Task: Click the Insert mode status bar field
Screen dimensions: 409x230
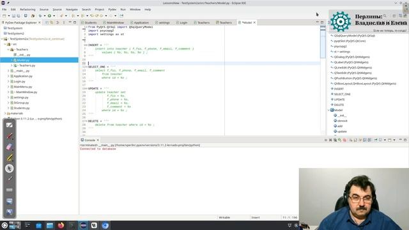Action: tap(256, 217)
